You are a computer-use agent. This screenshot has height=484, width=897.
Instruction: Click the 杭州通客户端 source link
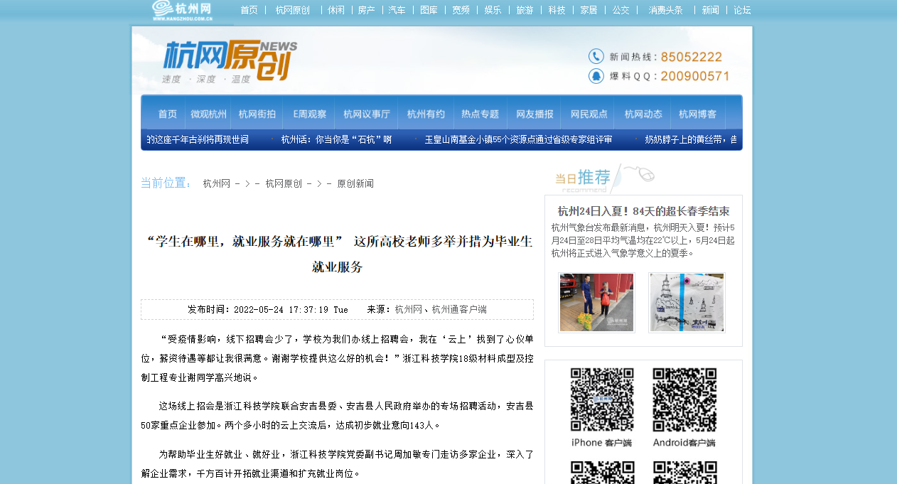459,309
